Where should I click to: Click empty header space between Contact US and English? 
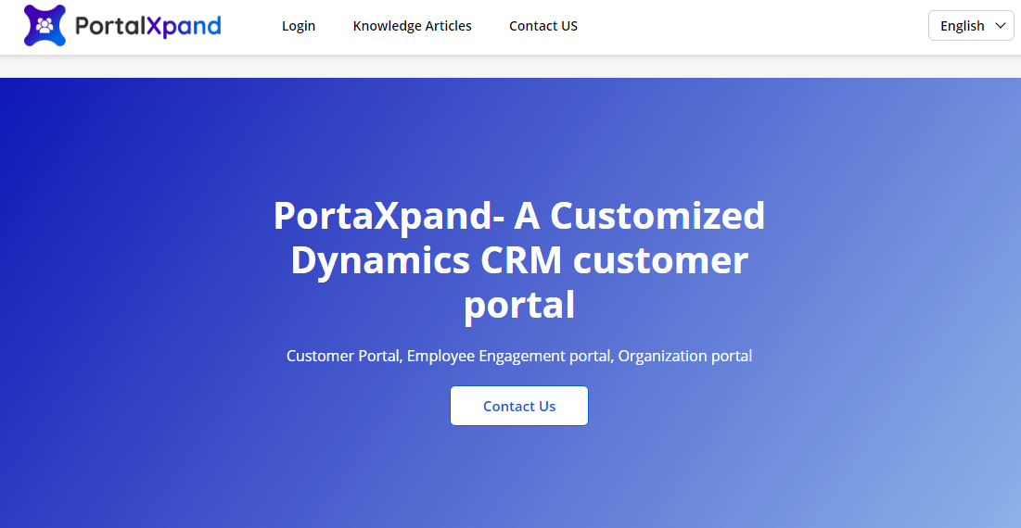tap(751, 26)
